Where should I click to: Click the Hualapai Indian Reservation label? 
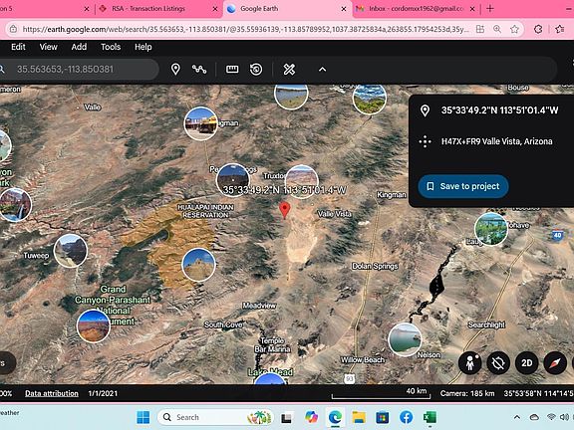click(x=205, y=211)
